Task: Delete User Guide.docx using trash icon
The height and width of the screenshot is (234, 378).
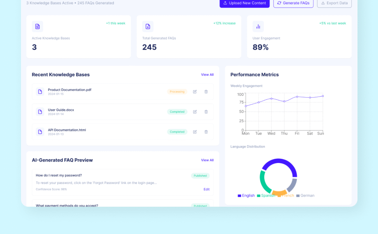Action: (206, 112)
